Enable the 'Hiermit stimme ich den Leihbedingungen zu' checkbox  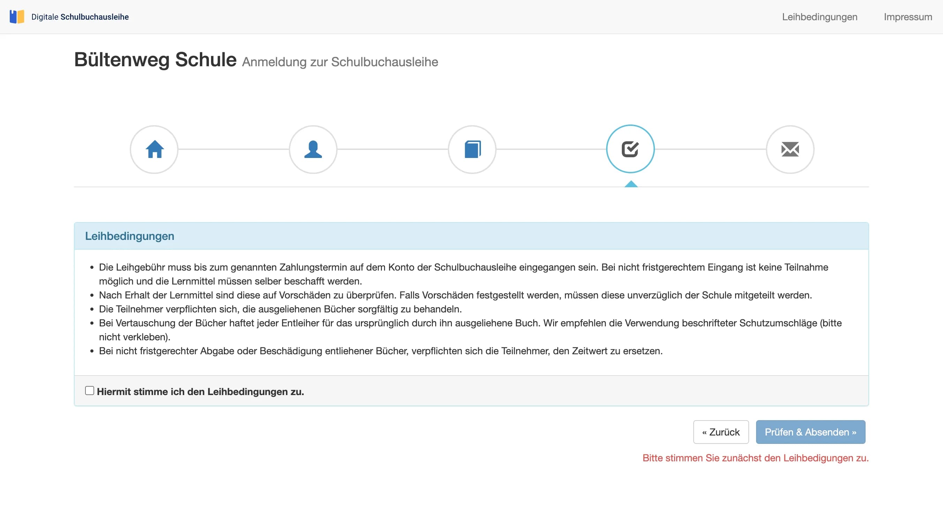point(89,390)
